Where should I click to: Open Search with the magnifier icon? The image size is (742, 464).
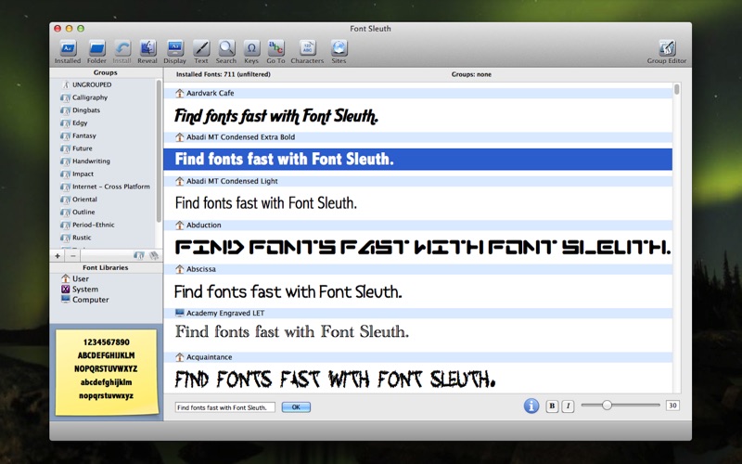226,48
